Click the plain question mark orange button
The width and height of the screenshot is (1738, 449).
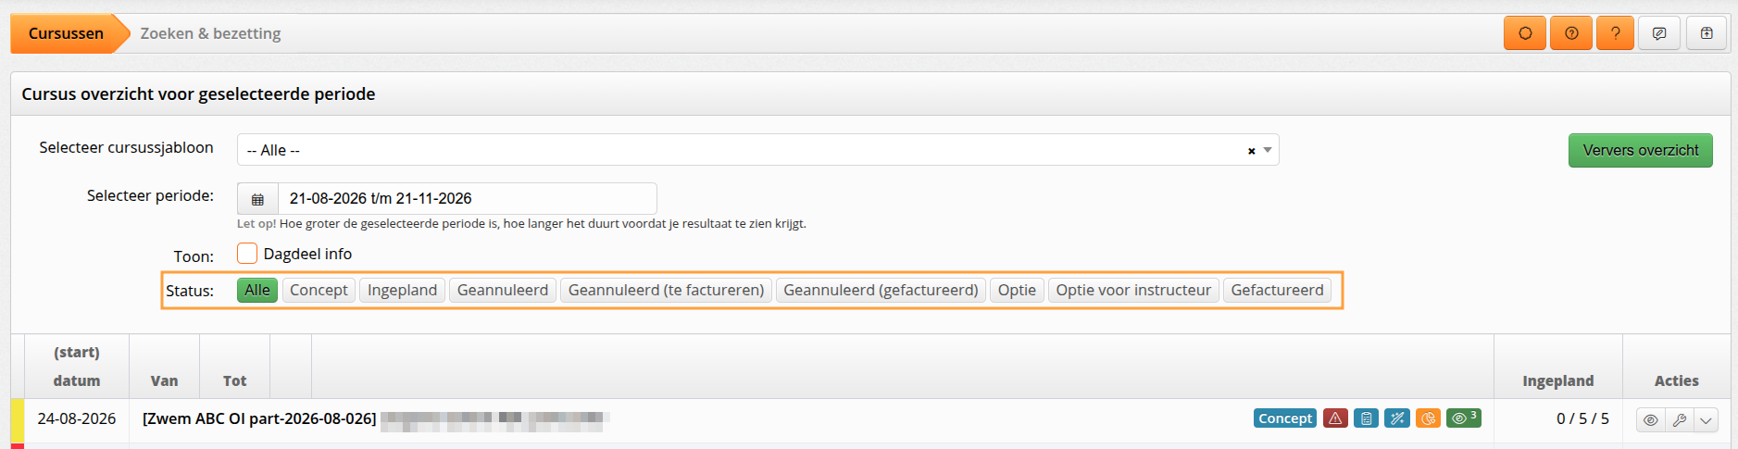pos(1615,33)
